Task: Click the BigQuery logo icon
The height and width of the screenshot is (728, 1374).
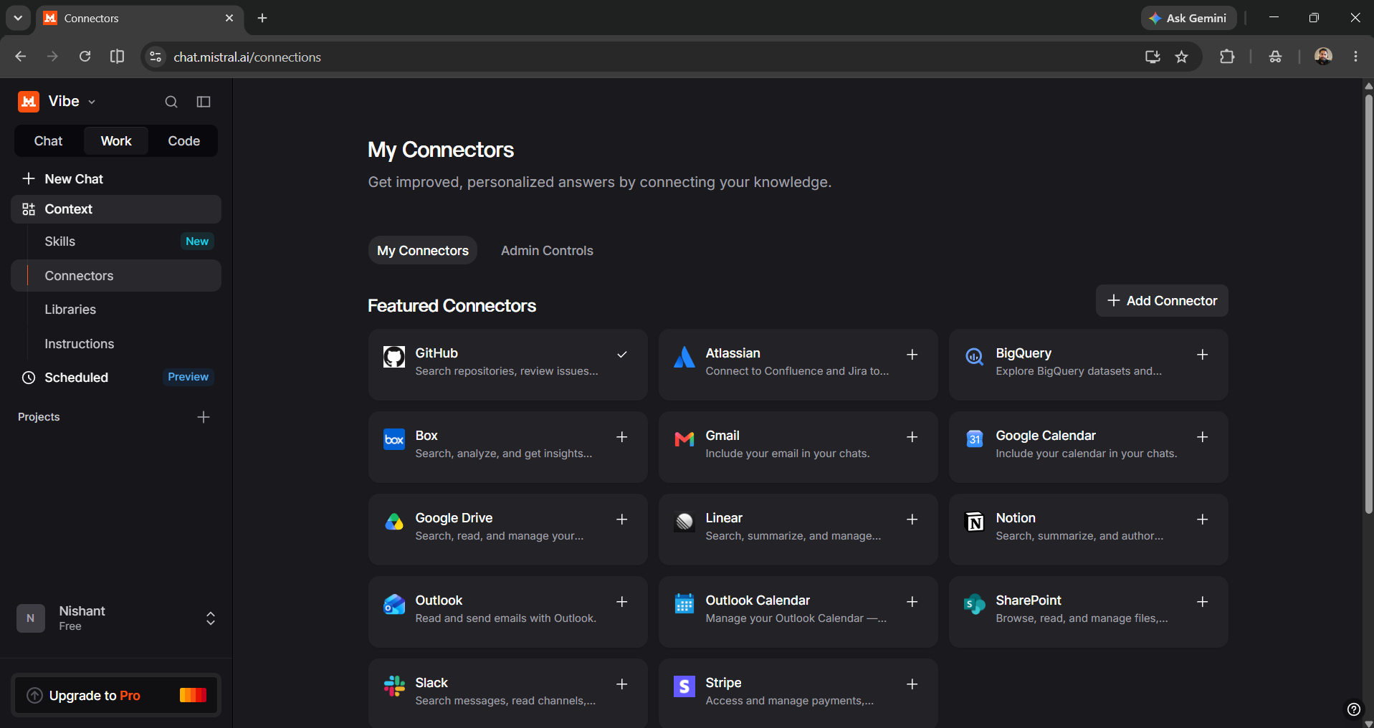Action: click(975, 357)
